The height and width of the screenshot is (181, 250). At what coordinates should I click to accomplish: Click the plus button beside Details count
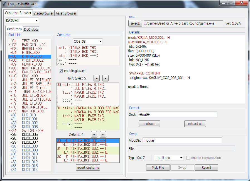(x=94, y=134)
